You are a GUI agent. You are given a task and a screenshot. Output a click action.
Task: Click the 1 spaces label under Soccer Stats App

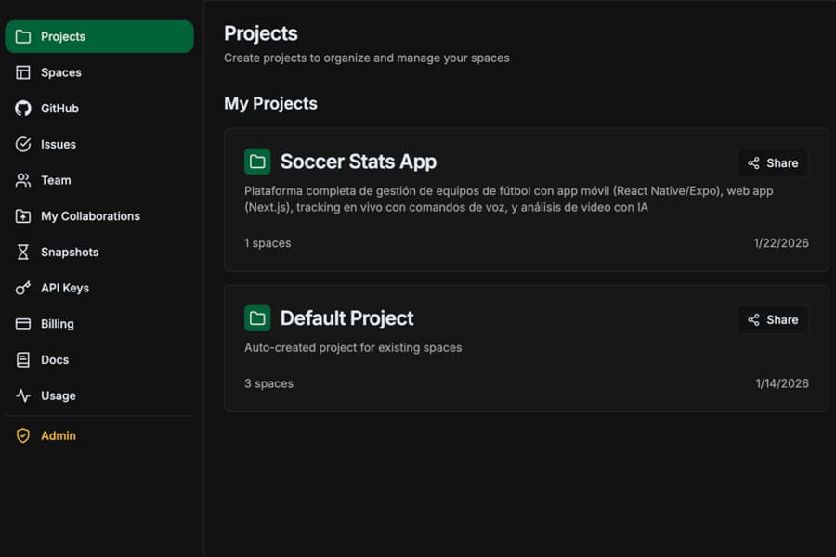click(x=268, y=242)
